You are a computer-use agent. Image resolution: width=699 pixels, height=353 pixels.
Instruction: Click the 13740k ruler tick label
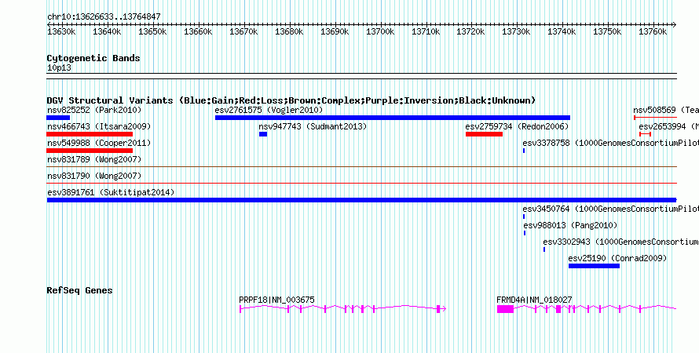[x=562, y=32]
